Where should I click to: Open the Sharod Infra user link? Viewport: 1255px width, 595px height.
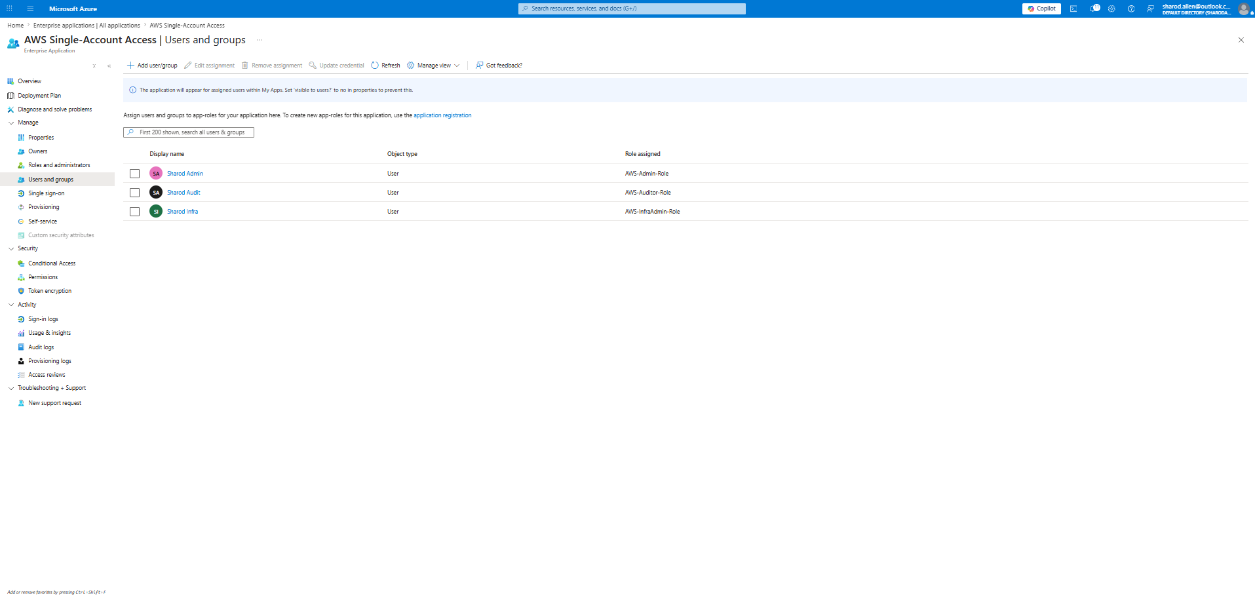(x=182, y=212)
